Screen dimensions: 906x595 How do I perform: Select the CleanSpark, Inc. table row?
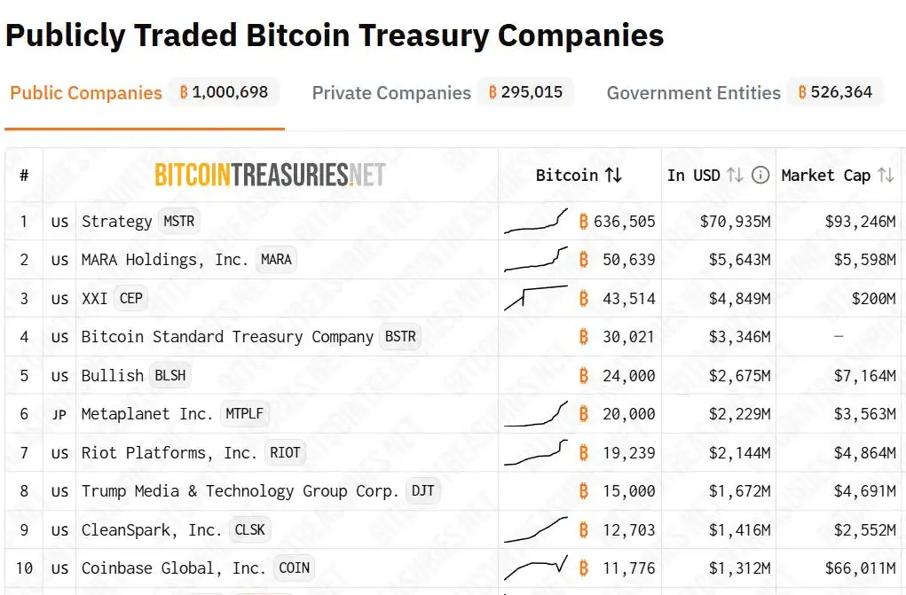[x=266, y=529]
